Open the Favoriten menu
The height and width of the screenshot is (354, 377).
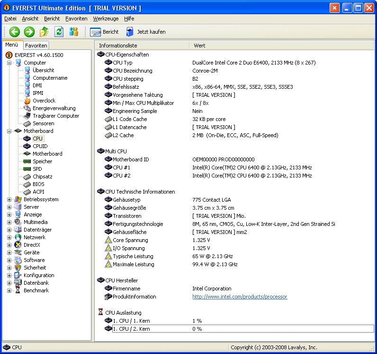click(76, 19)
